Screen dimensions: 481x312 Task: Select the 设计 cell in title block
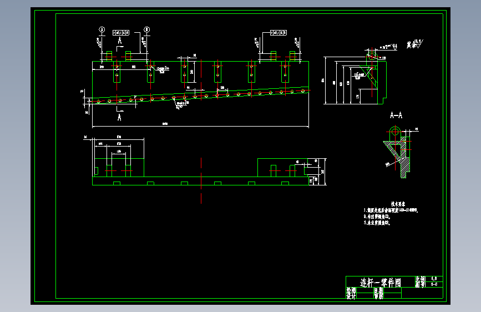click(x=351, y=296)
